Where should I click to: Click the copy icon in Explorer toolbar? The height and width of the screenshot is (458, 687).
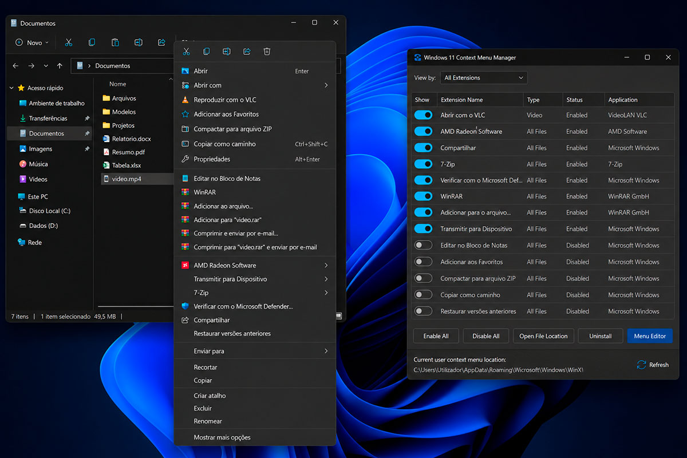[x=92, y=42]
